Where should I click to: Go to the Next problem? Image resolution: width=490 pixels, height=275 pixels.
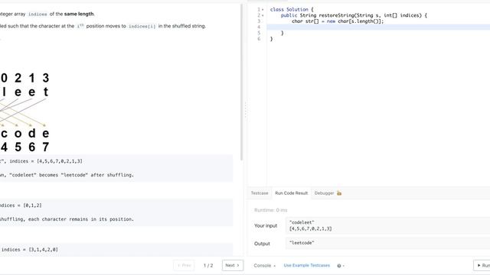(x=233, y=265)
